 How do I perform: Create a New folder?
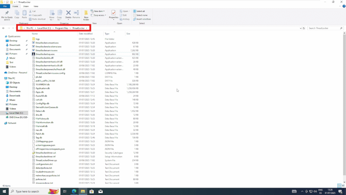pos(86,16)
